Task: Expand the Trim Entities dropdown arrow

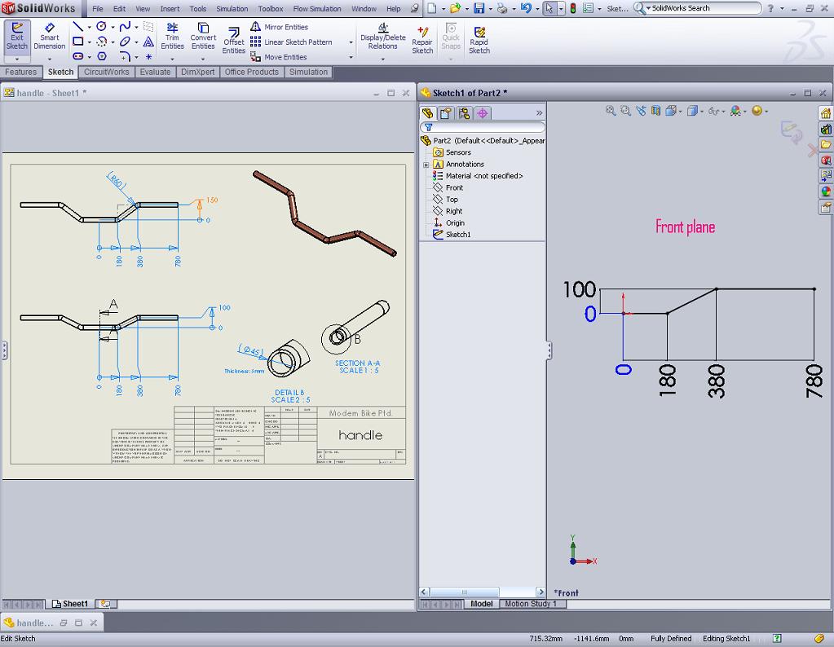Action: 172,59
